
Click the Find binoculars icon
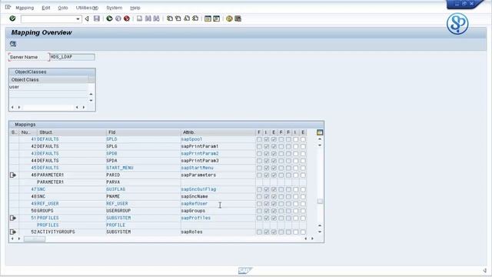[x=148, y=18]
